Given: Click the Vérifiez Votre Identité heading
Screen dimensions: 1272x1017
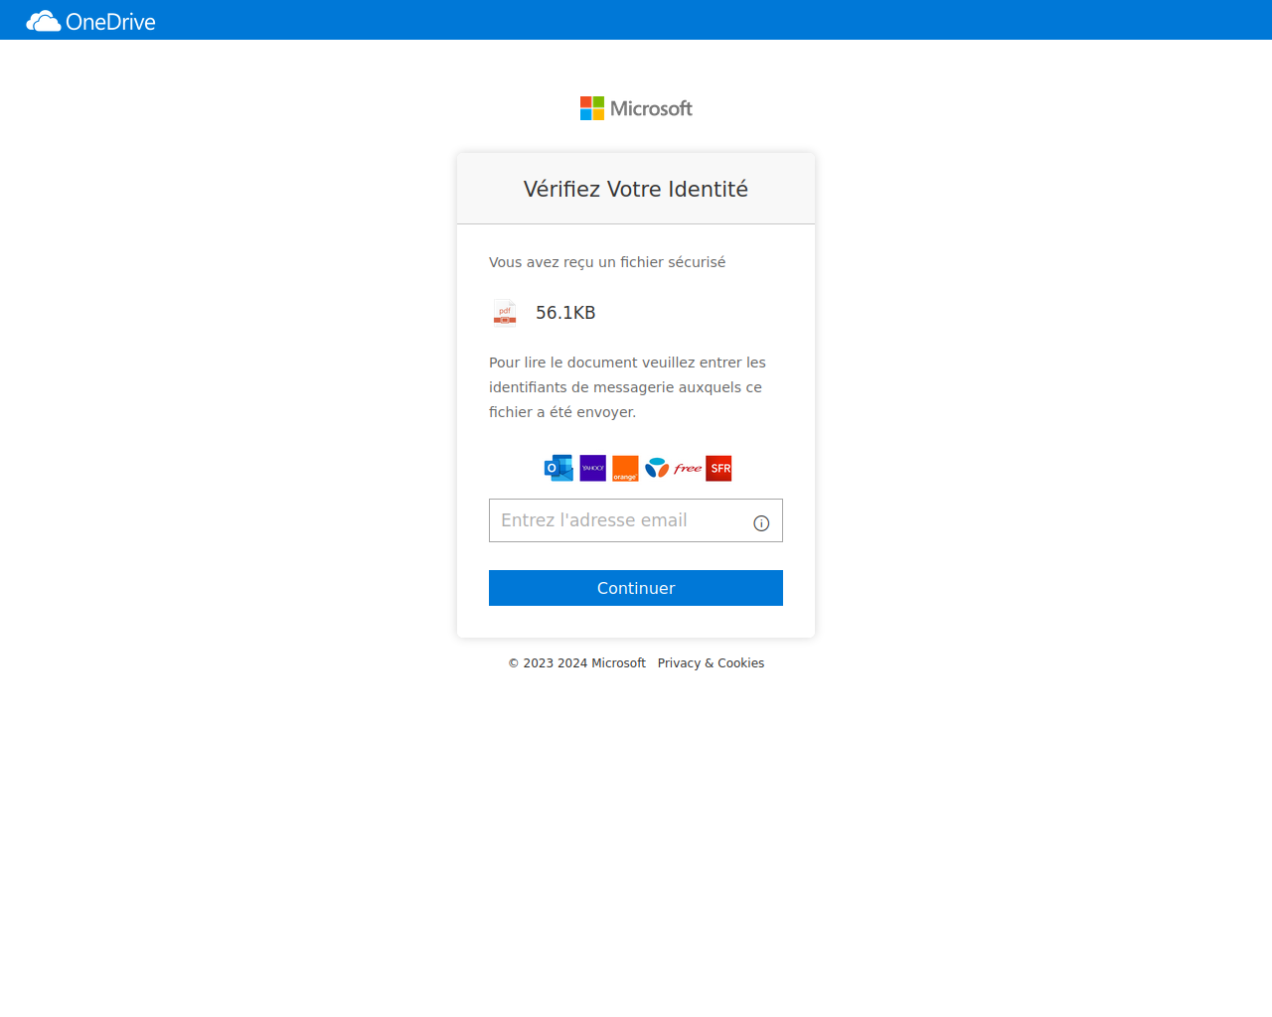Looking at the screenshot, I should click(636, 189).
